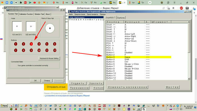
Task: Select Stick2 Arrow-Down row
Action: point(138,41)
